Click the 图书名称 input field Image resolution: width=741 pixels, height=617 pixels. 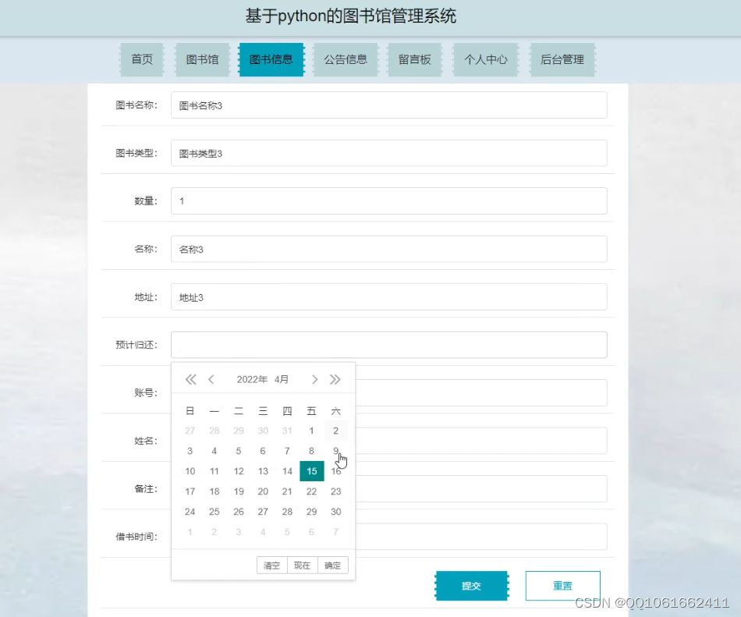click(390, 105)
